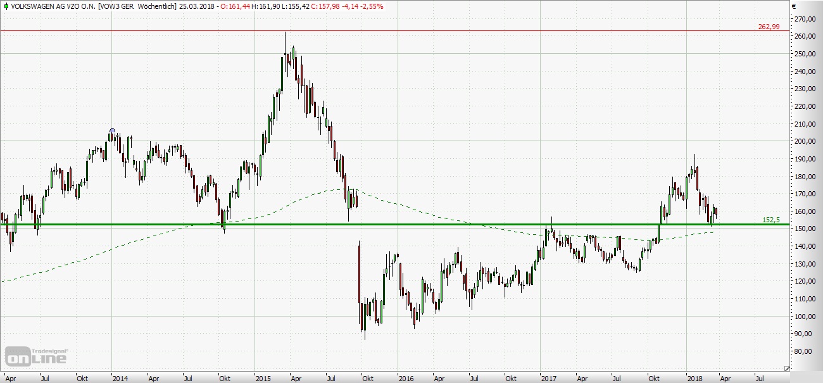Select the red 262,99 price label

coord(769,27)
